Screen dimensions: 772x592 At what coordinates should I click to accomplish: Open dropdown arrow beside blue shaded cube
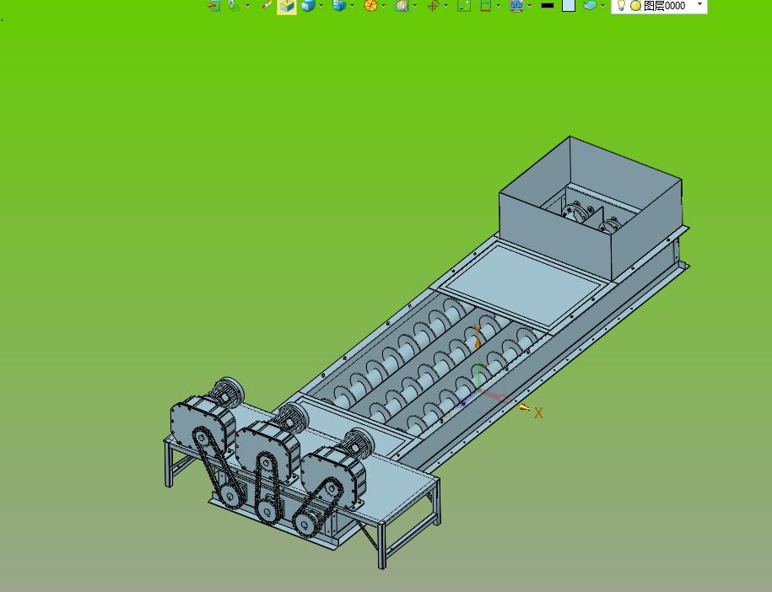pyautogui.click(x=321, y=6)
